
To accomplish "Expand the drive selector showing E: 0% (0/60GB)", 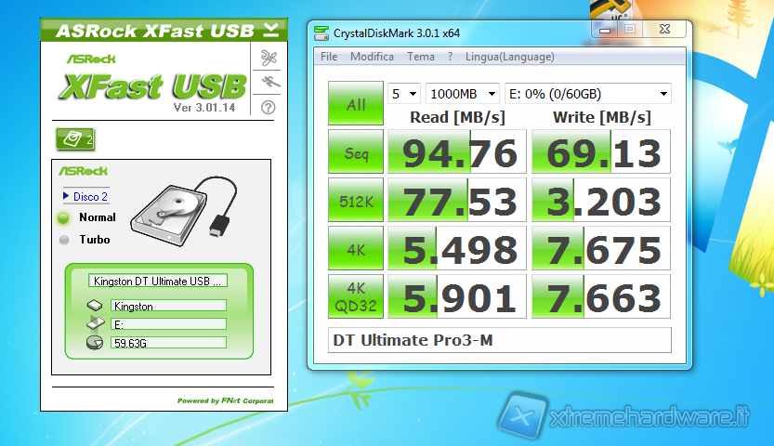I will (586, 94).
